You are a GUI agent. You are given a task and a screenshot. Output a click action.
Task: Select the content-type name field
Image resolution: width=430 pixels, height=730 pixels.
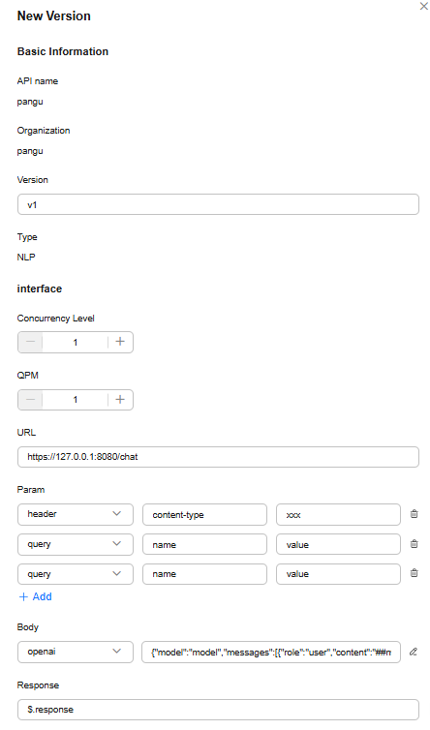point(204,514)
